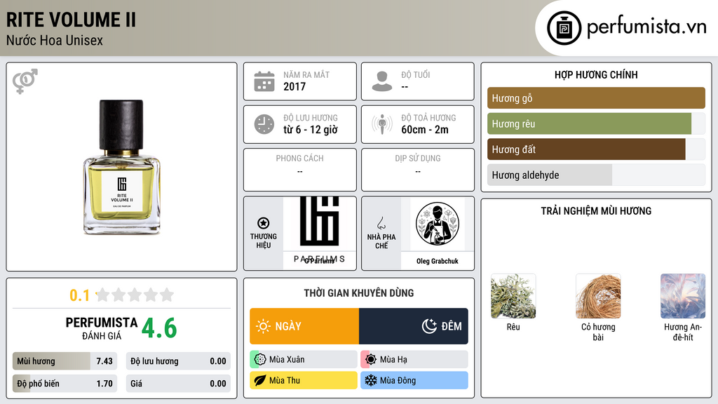Click the person icon beside Độ tuổi
718x404 pixels.
382,81
